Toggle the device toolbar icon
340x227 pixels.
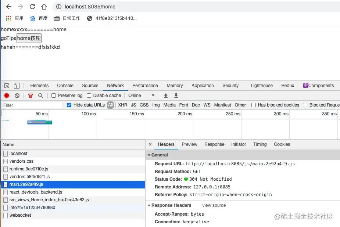pyautogui.click(x=17, y=86)
